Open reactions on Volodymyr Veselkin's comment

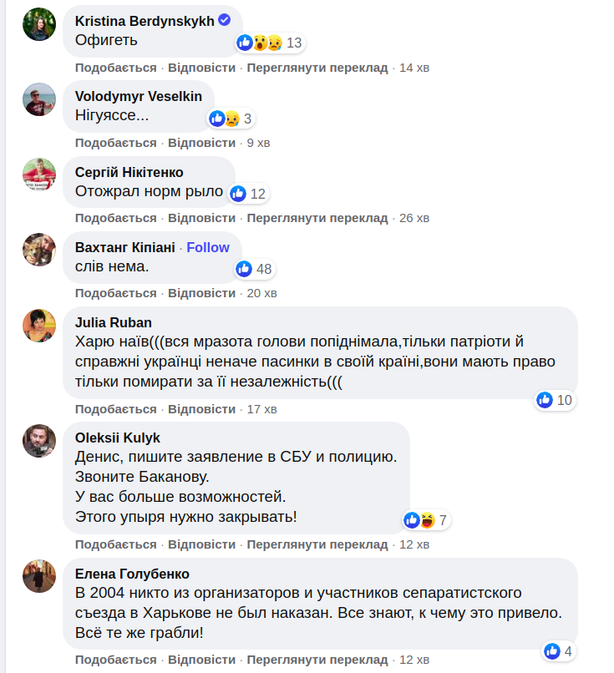tap(231, 119)
